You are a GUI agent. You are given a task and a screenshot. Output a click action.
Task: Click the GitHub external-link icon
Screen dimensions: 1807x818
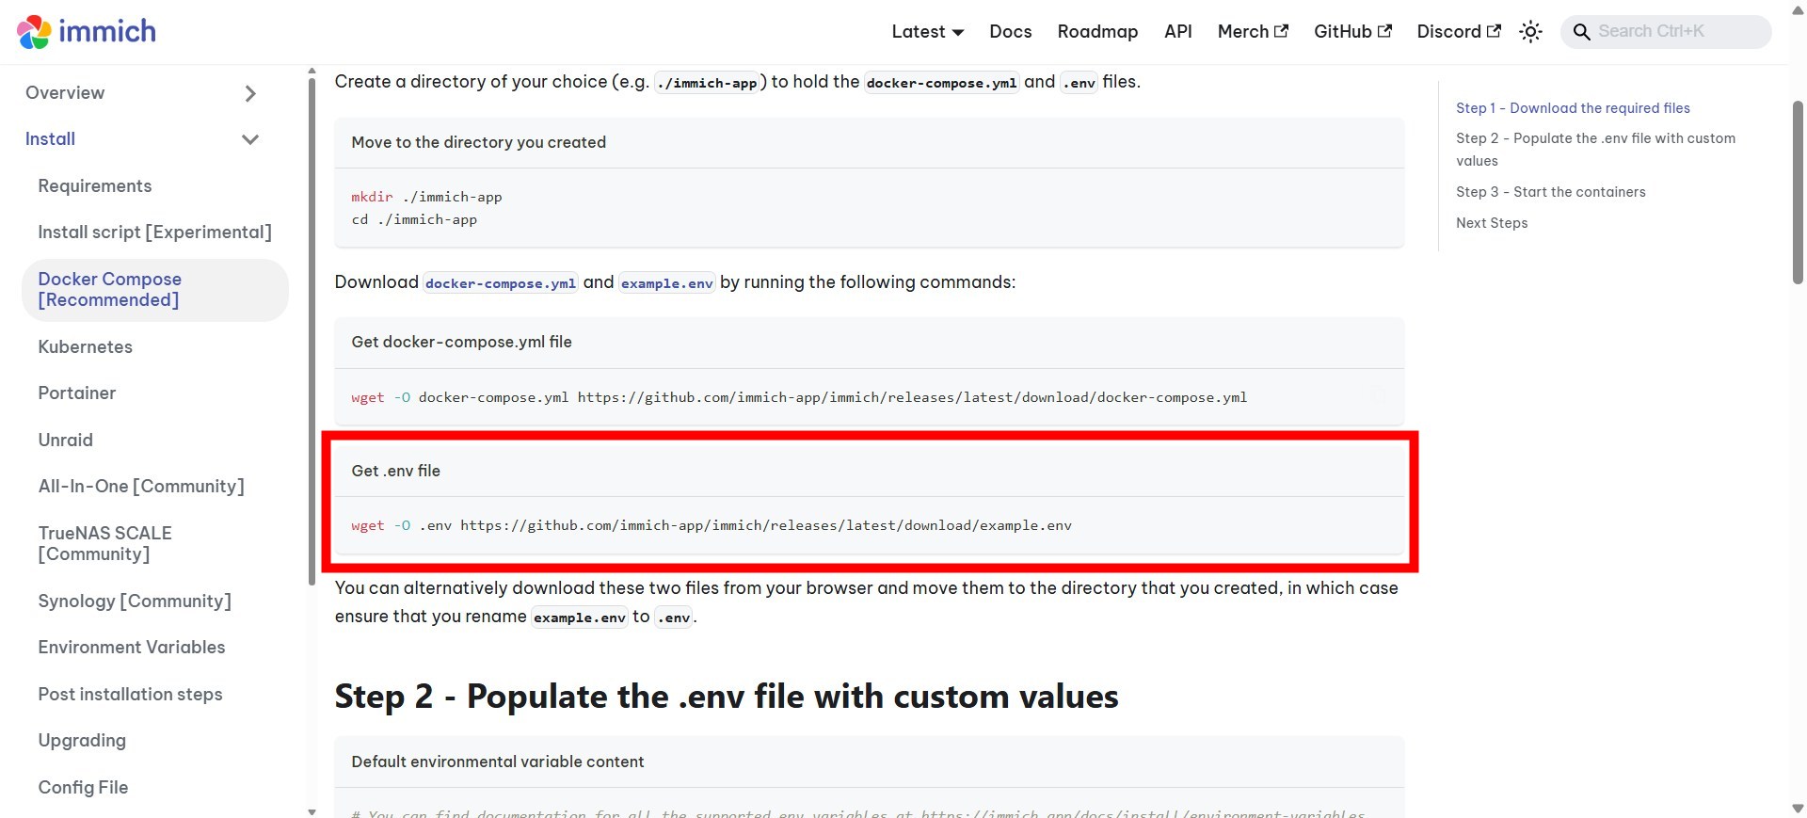[x=1384, y=31]
